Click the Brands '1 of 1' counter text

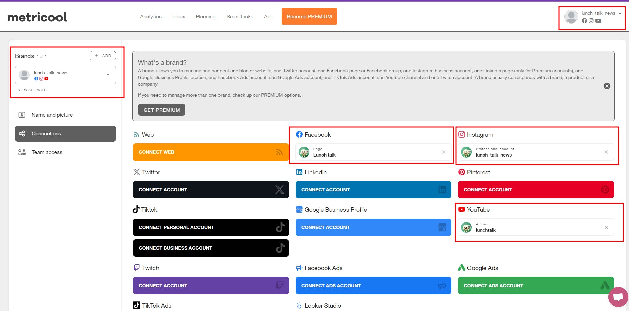click(42, 56)
